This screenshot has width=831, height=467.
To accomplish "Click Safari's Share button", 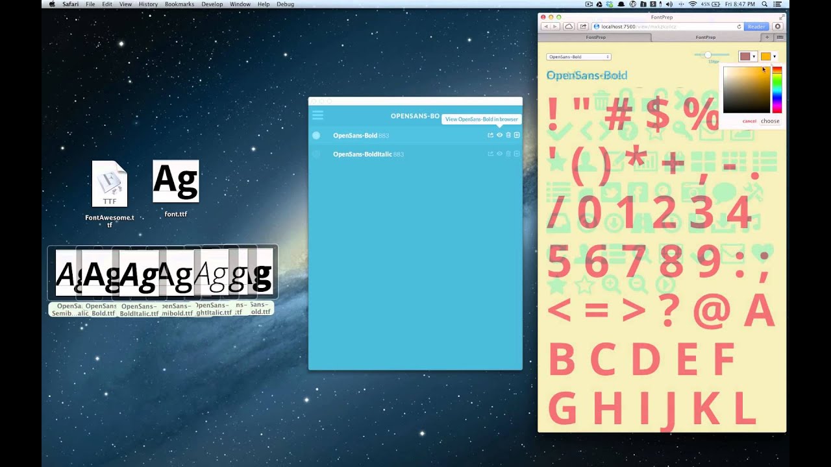I will coord(583,27).
